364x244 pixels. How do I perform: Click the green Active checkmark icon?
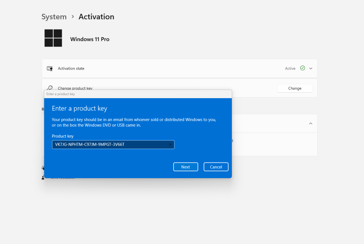[303, 68]
